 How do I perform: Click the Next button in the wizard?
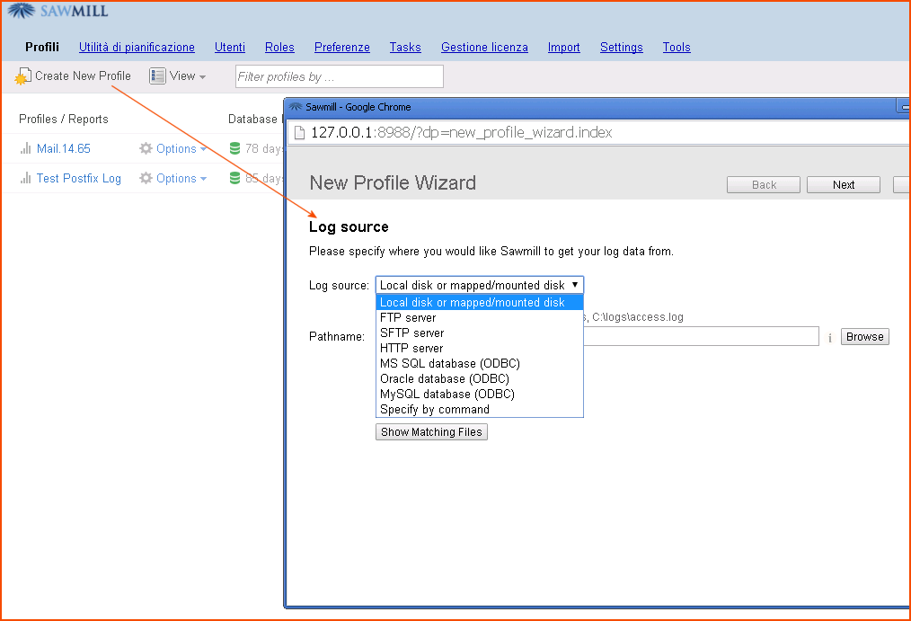(843, 185)
